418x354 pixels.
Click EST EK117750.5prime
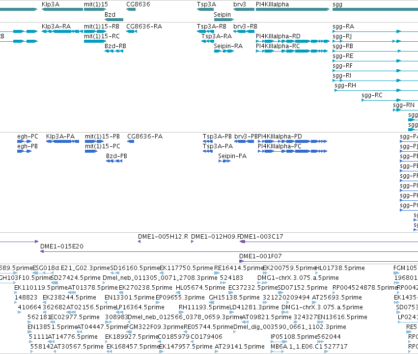162,273
